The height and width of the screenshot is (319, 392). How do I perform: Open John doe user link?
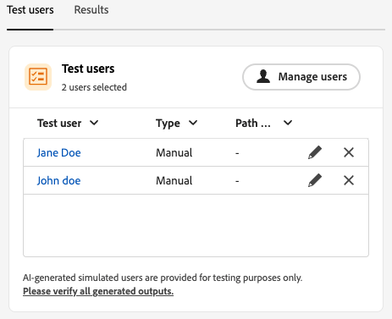[58, 180]
